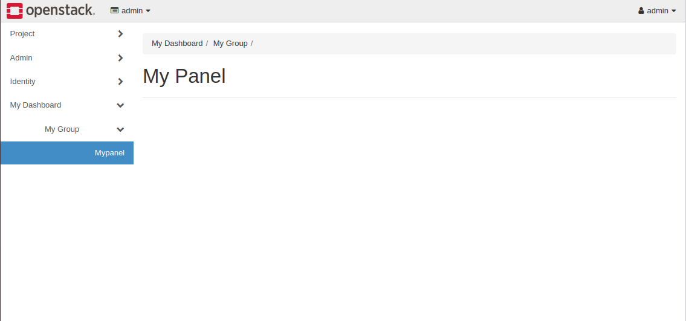Open the highlighted Mypanel sidebar entry
686x321 pixels.
(109, 153)
